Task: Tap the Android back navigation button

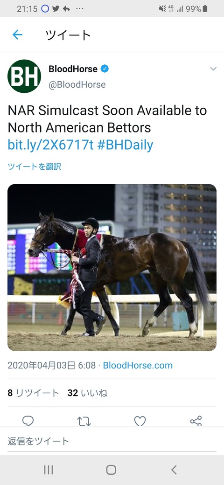Action: pyautogui.click(x=174, y=470)
